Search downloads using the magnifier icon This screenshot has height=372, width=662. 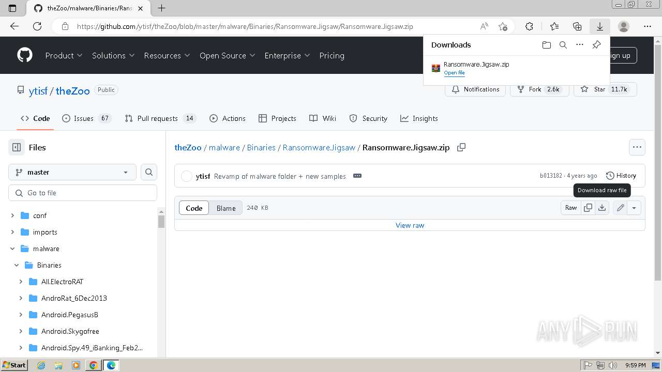(x=563, y=45)
